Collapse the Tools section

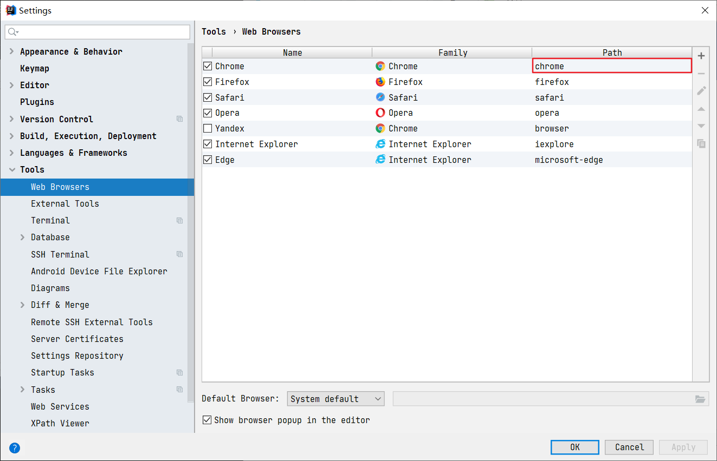click(12, 169)
